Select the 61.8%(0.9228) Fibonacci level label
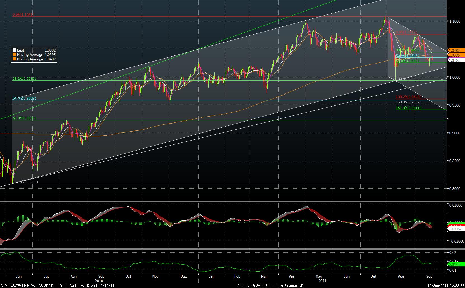Viewport: 465px width, 288px height. point(24,118)
